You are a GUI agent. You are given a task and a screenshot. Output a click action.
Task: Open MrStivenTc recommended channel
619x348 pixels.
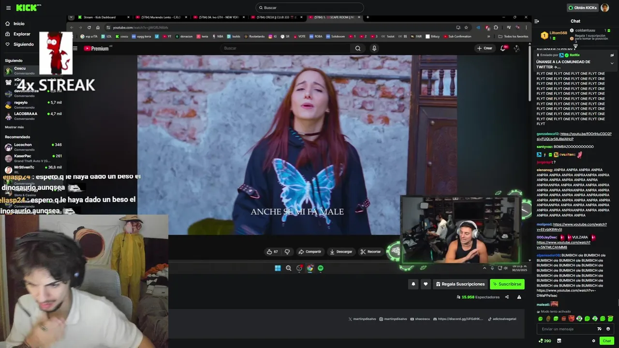33,170
